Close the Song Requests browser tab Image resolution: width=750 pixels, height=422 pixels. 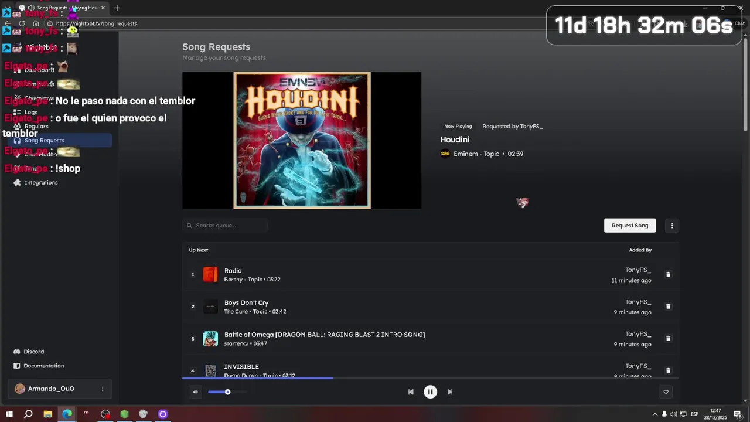pyautogui.click(x=103, y=8)
